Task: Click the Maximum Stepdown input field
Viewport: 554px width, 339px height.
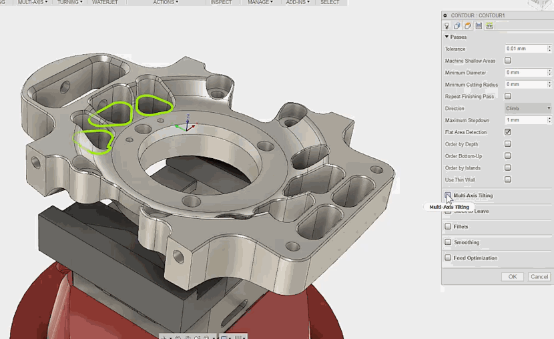Action: (525, 120)
